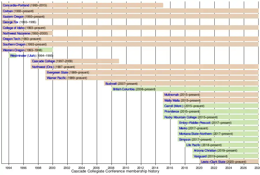The image size is (260, 175).
Task: Open the Multnomah link
Action: pos(172,95)
